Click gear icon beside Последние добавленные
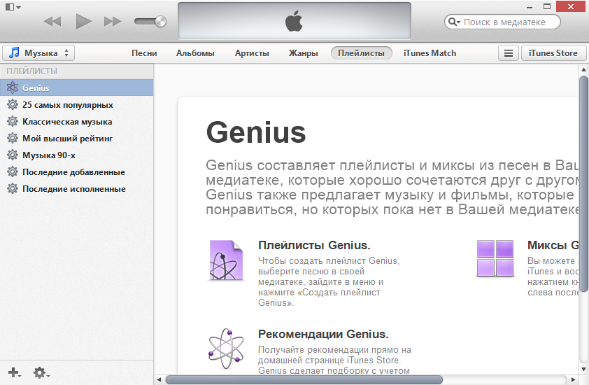 coord(13,171)
